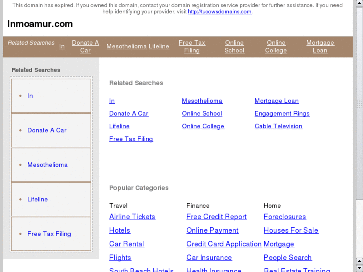Screen dimensions: 363x272
Task: Select 'In' in the left sidebar box
Action: pyautogui.click(x=30, y=96)
